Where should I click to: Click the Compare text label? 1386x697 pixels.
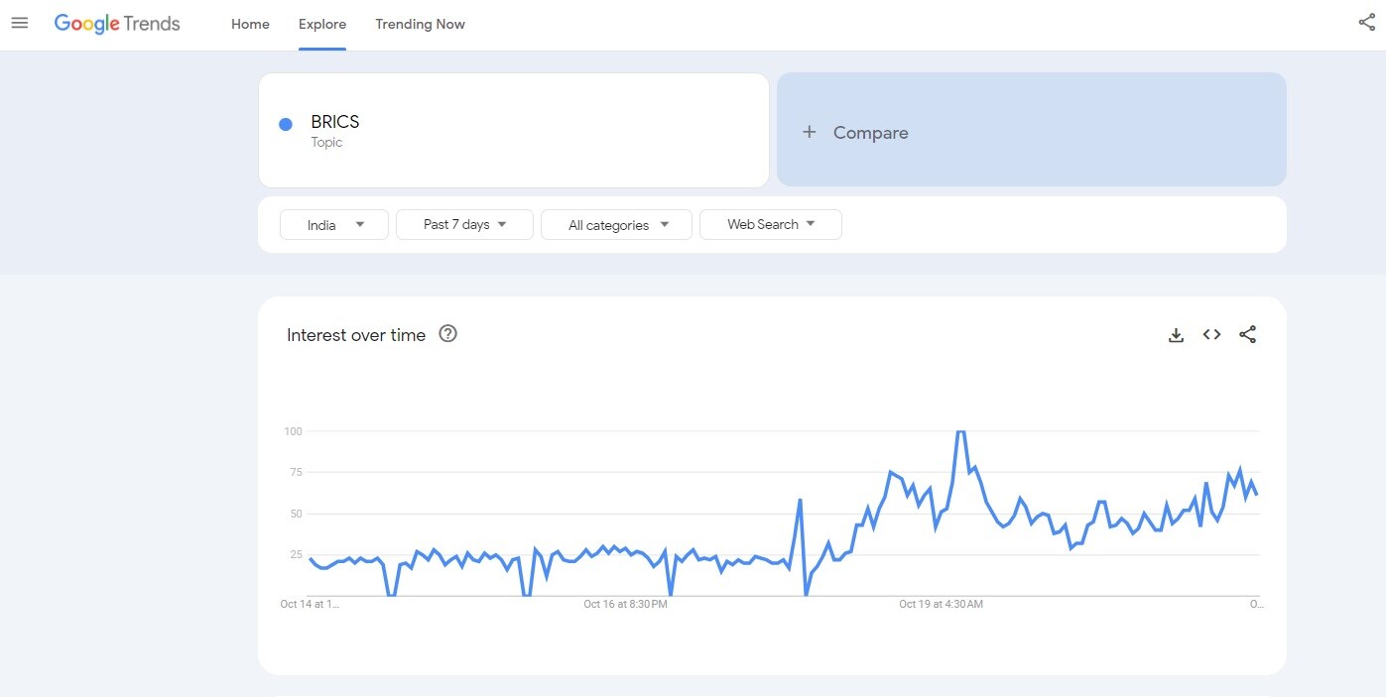(x=870, y=133)
